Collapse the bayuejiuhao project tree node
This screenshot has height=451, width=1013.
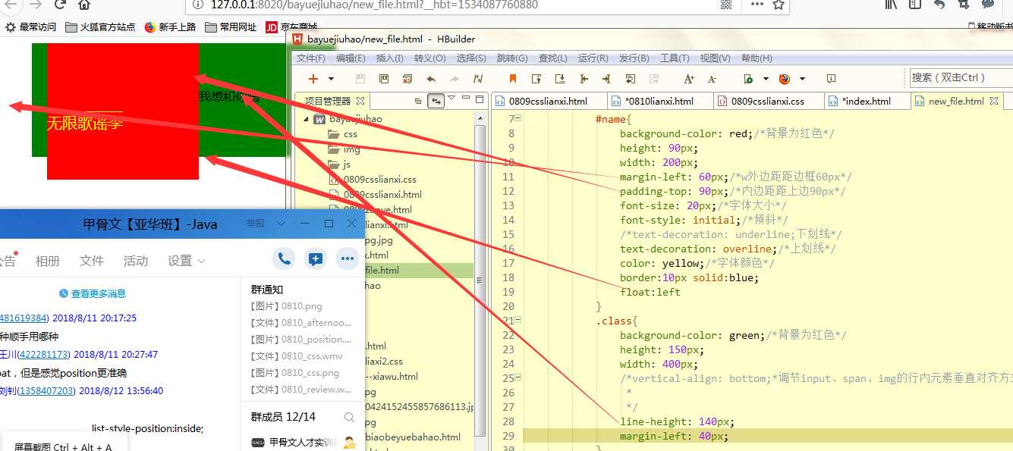click(x=305, y=119)
